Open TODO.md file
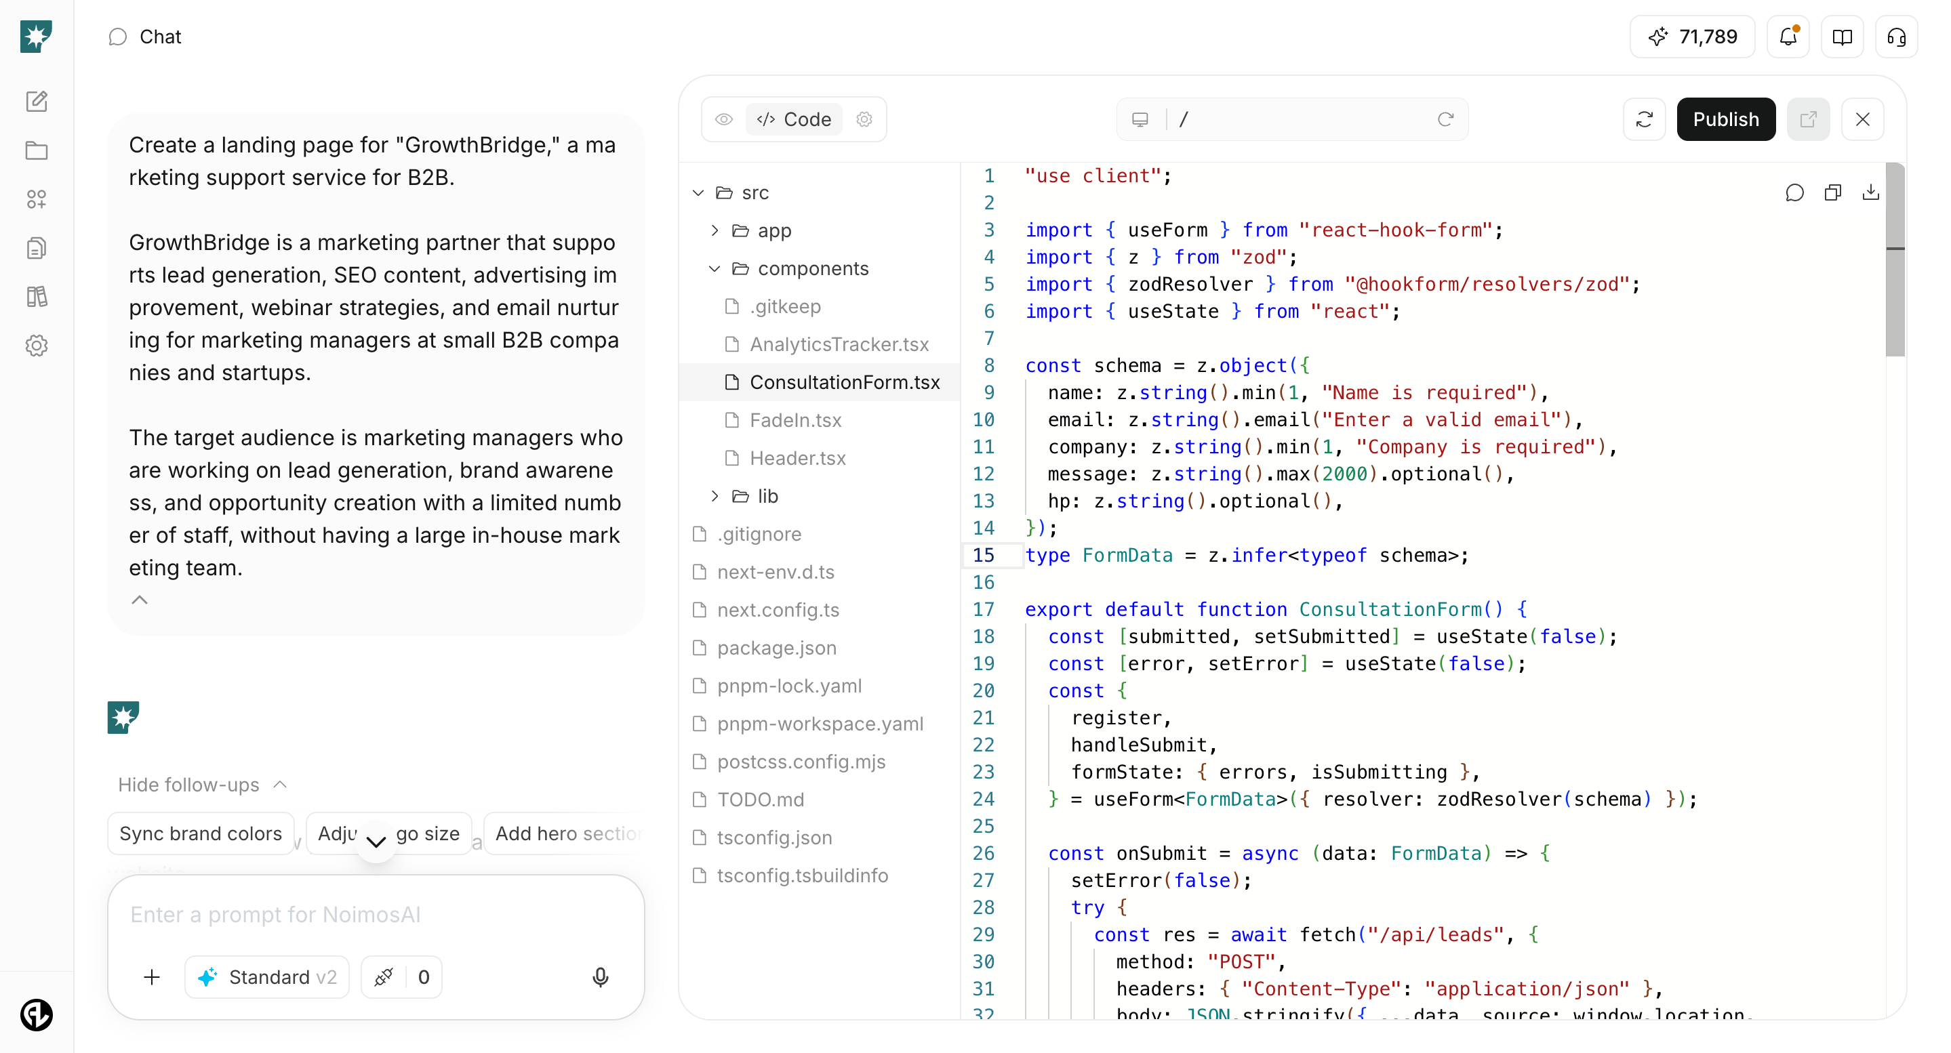This screenshot has height=1053, width=1951. [x=820, y=800]
